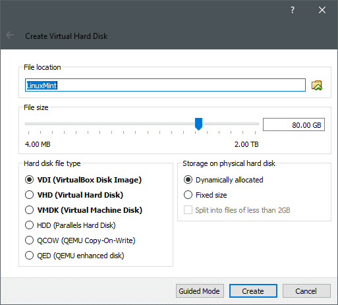Screen dimensions: 338x305
Task: Select Fixed size storage option
Action: (206, 195)
